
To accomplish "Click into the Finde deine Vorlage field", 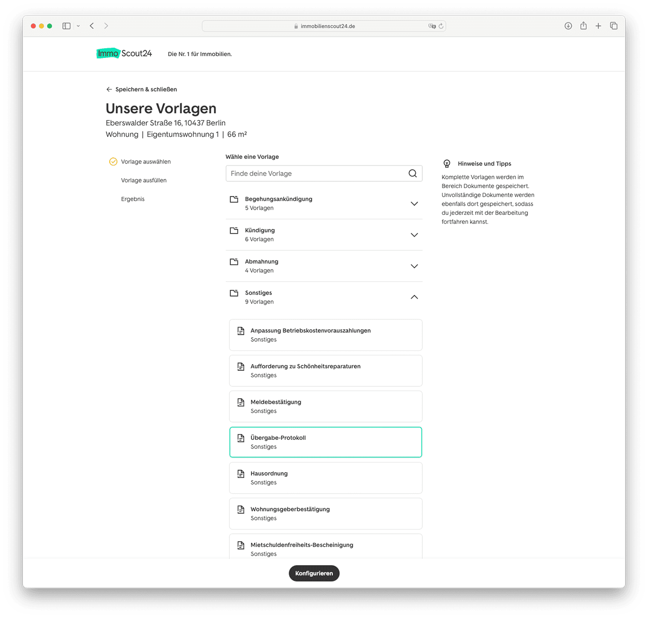I will (316, 174).
